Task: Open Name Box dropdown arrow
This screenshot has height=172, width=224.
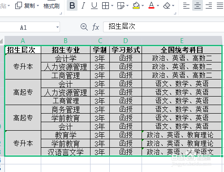Action: coord(57,27)
